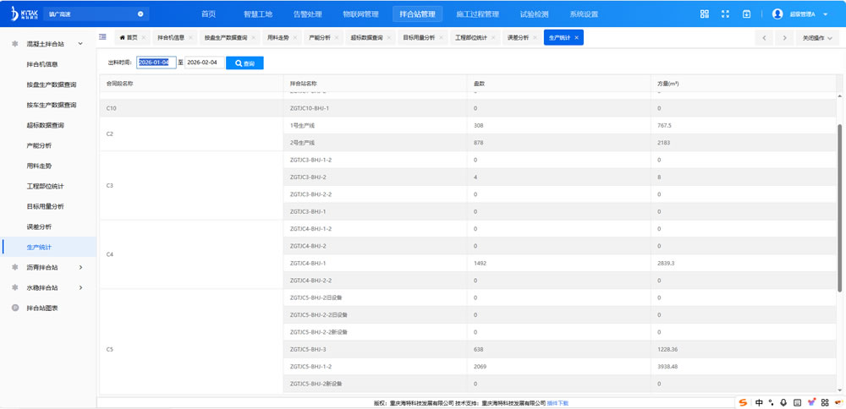This screenshot has height=409, width=846.
Task: Open the 关闭操作 dropdown
Action: (x=817, y=38)
